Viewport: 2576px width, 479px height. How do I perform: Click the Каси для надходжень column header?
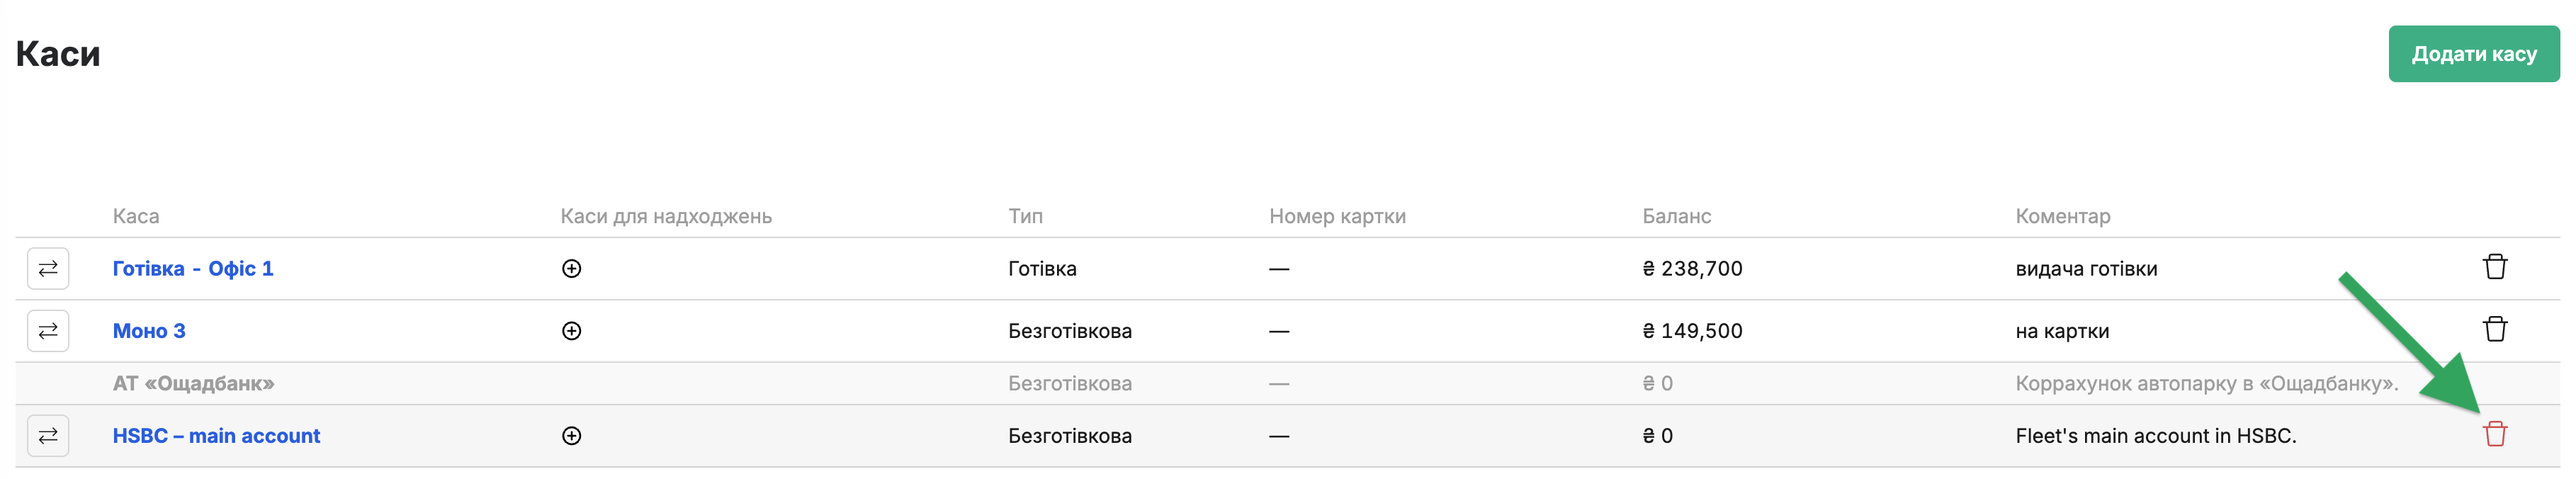coord(666,216)
